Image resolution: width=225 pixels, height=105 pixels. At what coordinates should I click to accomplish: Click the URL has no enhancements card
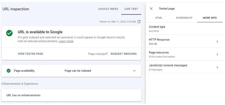(x=71, y=95)
